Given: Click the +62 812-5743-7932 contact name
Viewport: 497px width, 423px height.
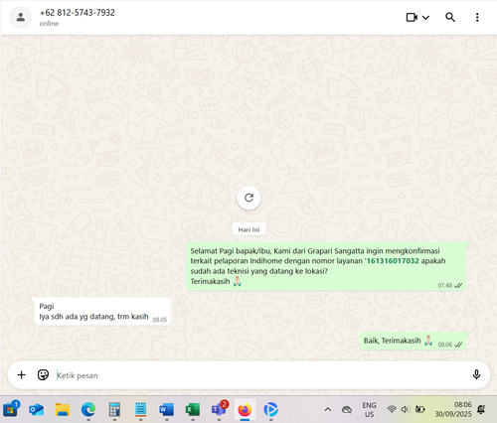Looking at the screenshot, I should [78, 13].
